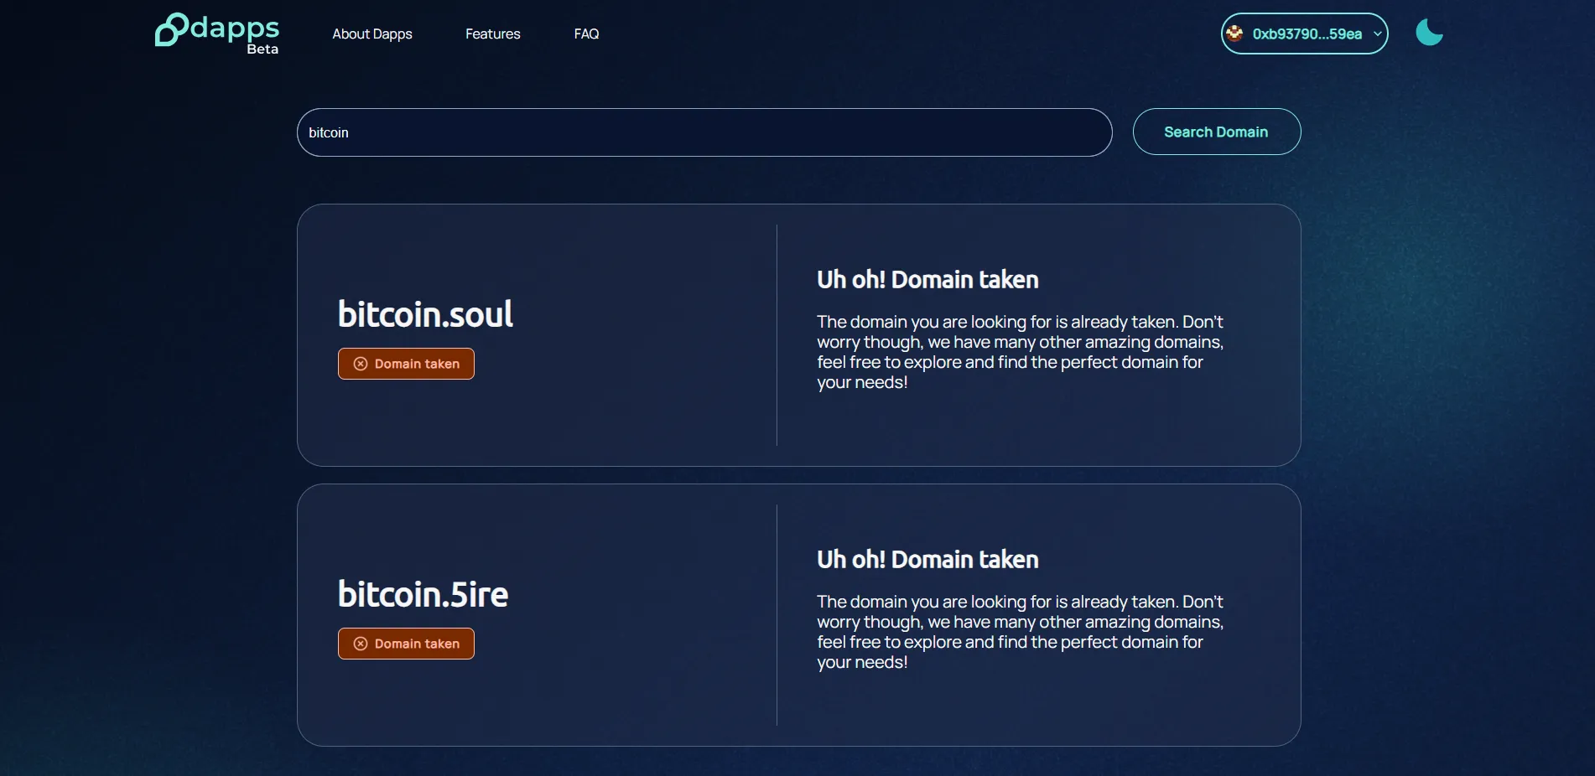Click the Domain taken badge under bitcoin.5ire
Screen dimensions: 1595x776
click(406, 644)
